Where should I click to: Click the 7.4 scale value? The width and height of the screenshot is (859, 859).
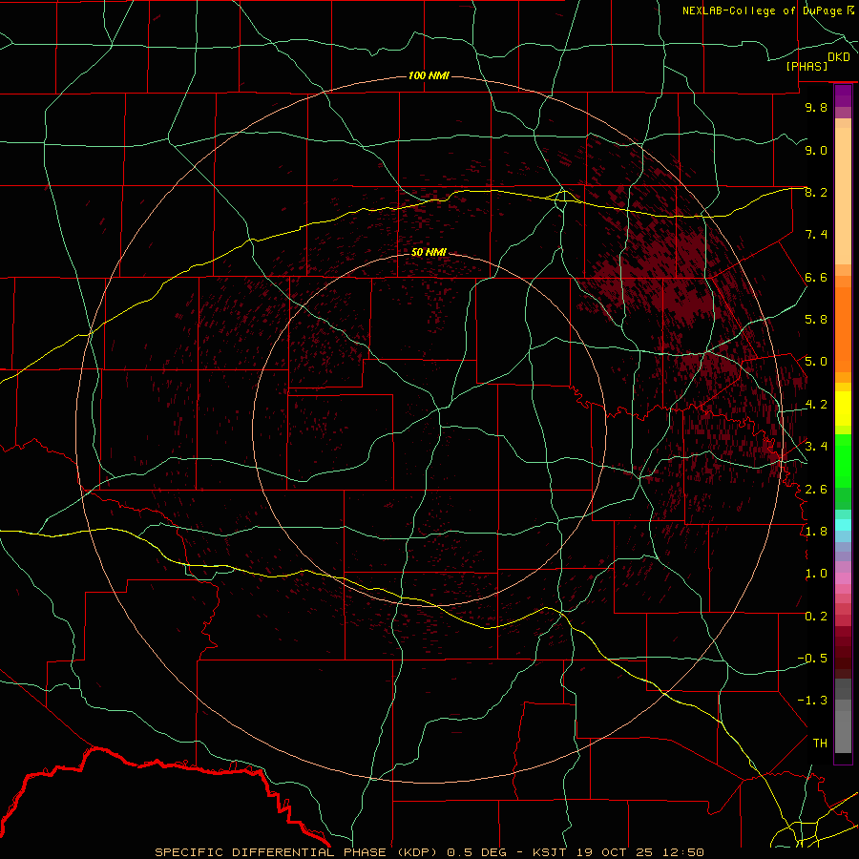[x=816, y=235]
